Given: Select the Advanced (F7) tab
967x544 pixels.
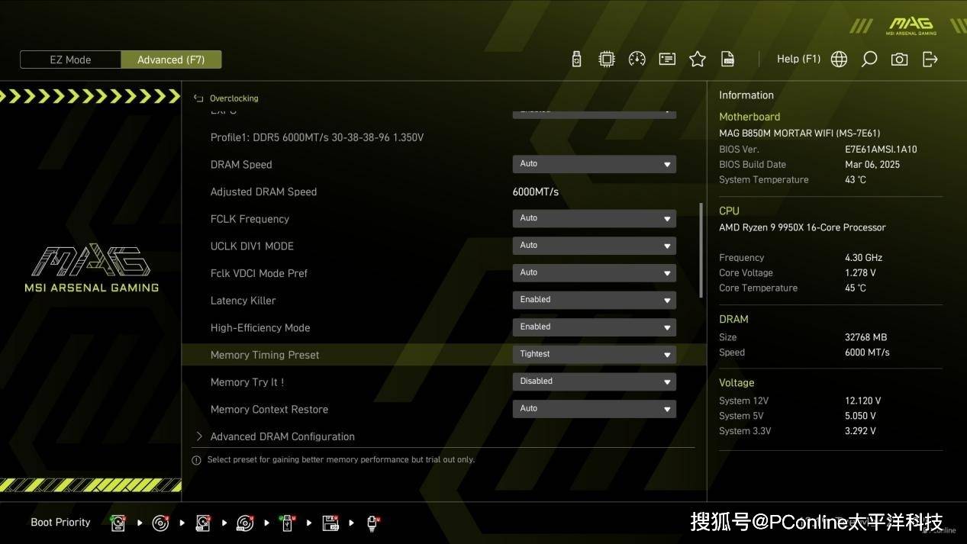Looking at the screenshot, I should (171, 60).
